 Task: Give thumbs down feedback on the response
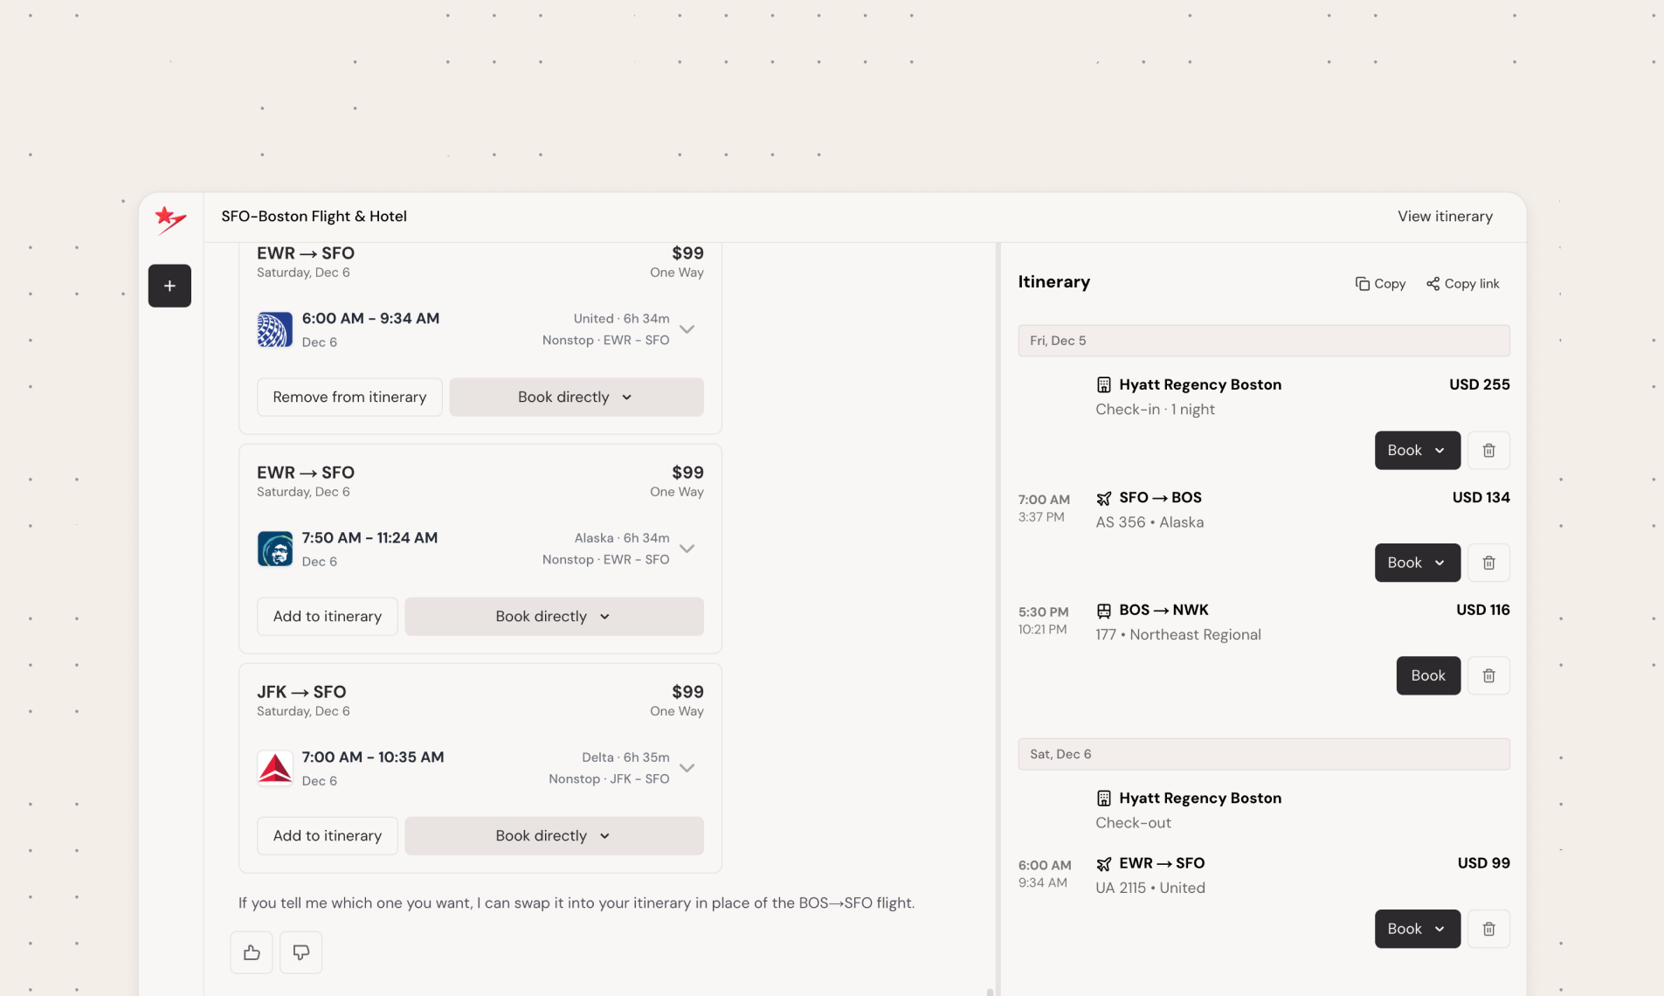coord(300,951)
